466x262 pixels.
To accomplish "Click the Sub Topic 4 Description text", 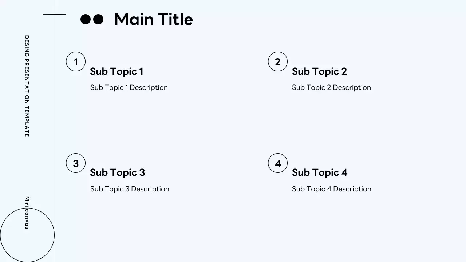I will click(x=331, y=189).
